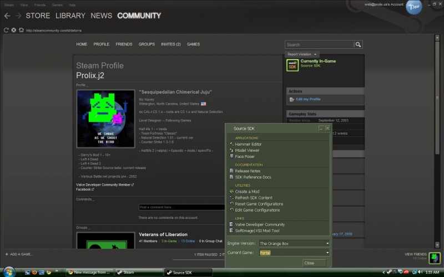This screenshot has height=277, width=444.
Task: Click the Steam forward arrow
Action: [18, 16]
